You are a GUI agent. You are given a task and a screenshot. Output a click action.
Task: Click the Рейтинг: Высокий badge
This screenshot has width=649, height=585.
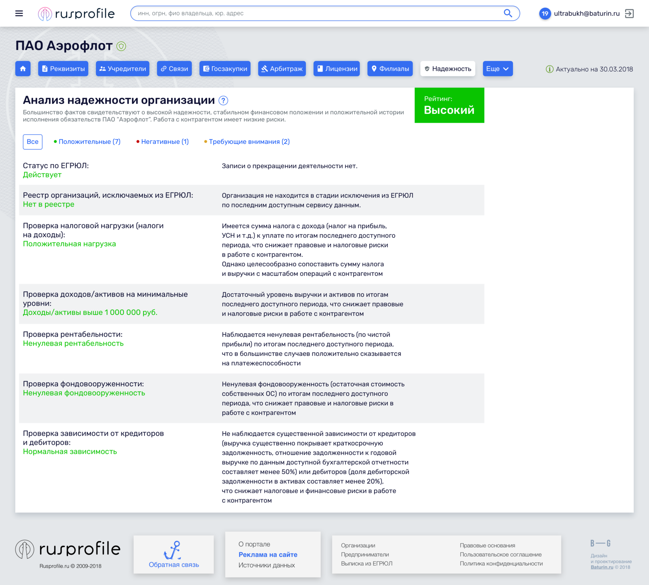(x=449, y=105)
